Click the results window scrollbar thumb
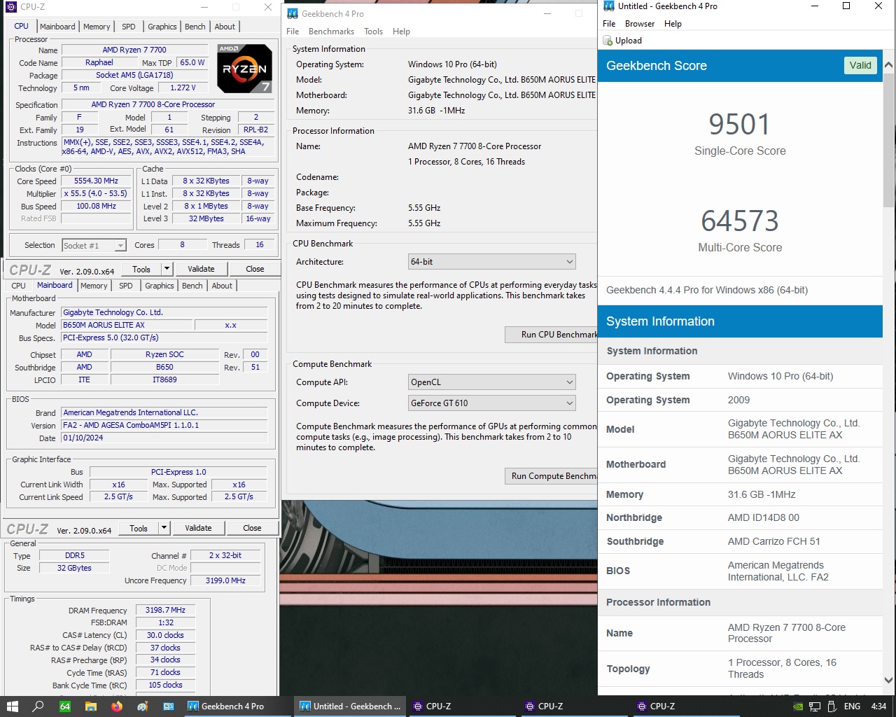The image size is (896, 717). [x=889, y=140]
